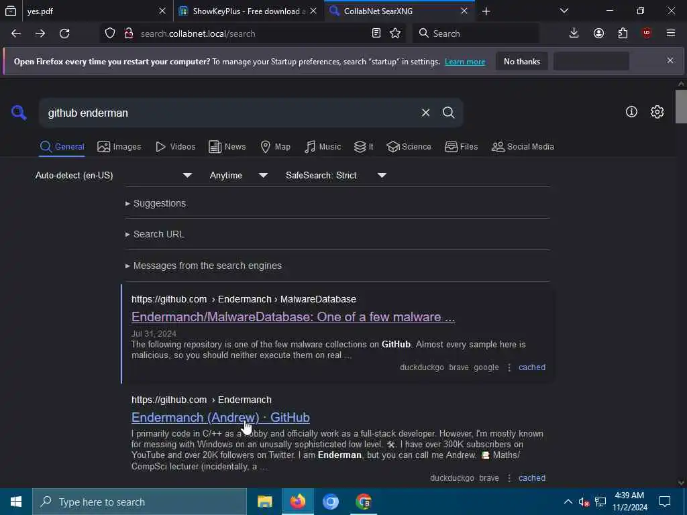This screenshot has height=515, width=687.
Task: Close the CollabNet SearXNG tab
Action: [x=464, y=11]
